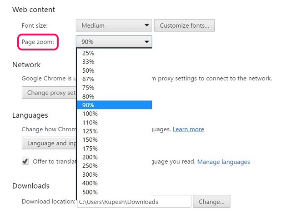Image resolution: width=291 pixels, height=214 pixels.
Task: Select 33% zoom option
Action: coord(114,62)
